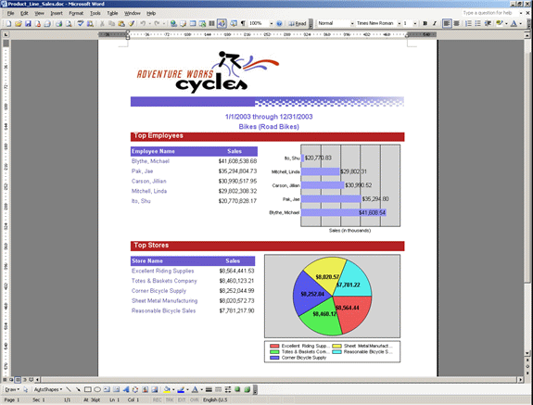The height and width of the screenshot is (405, 533).
Task: Run the Spelling and Grammar check
Action: click(81, 23)
